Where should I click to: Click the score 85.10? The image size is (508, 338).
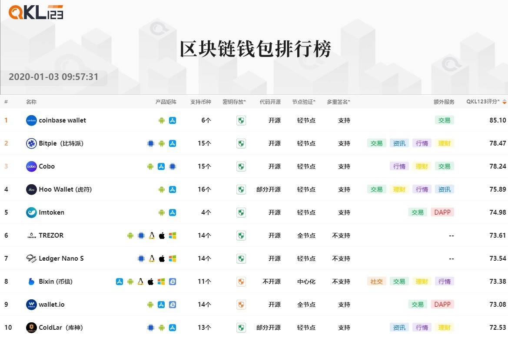tap(498, 120)
